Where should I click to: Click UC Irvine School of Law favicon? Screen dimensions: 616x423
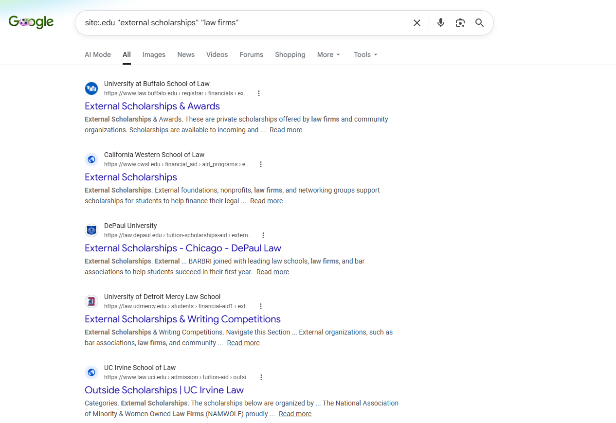click(x=91, y=372)
